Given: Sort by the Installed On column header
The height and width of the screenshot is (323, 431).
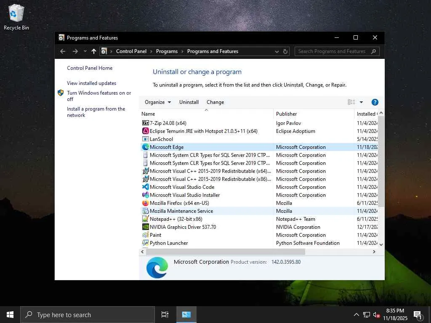Looking at the screenshot, I should coord(366,114).
